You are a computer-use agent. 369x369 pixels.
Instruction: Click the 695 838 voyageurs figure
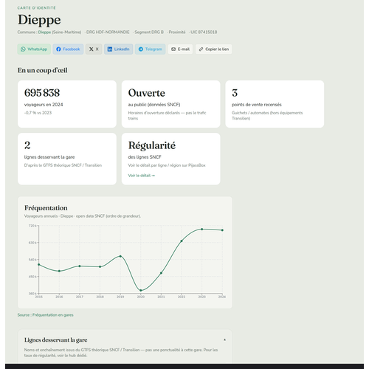click(x=42, y=93)
